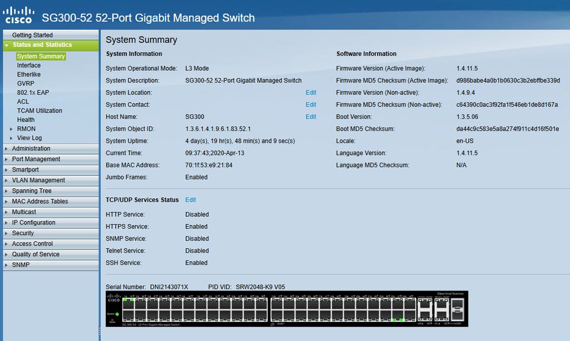Viewport: 570px width, 341px height.
Task: Click the L3 Mode value
Action: click(197, 68)
